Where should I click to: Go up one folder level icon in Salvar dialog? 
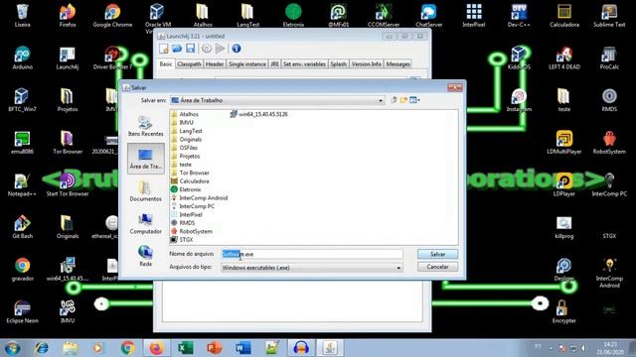[x=394, y=100]
